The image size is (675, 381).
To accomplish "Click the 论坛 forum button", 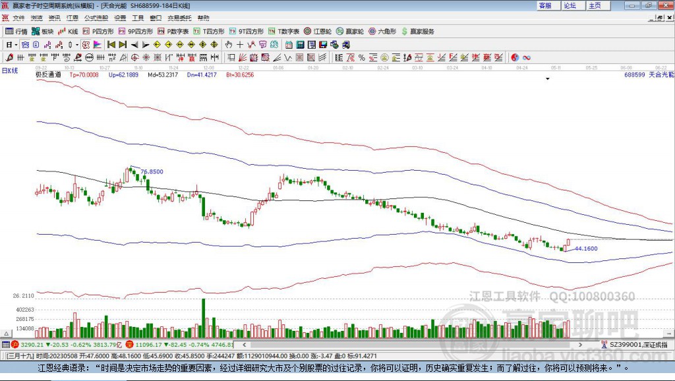I will pos(572,5).
